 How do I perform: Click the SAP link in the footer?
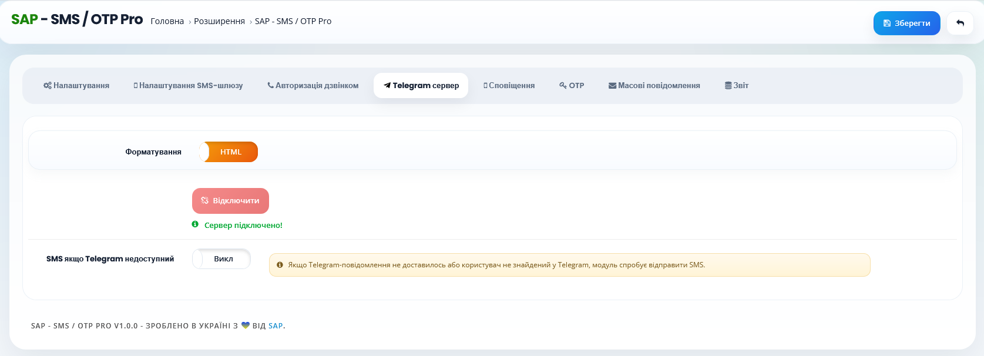coord(276,325)
